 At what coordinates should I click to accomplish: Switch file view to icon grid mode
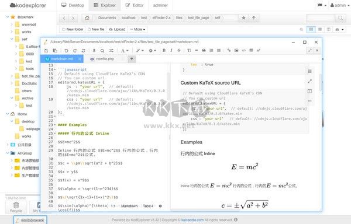(311, 29)
